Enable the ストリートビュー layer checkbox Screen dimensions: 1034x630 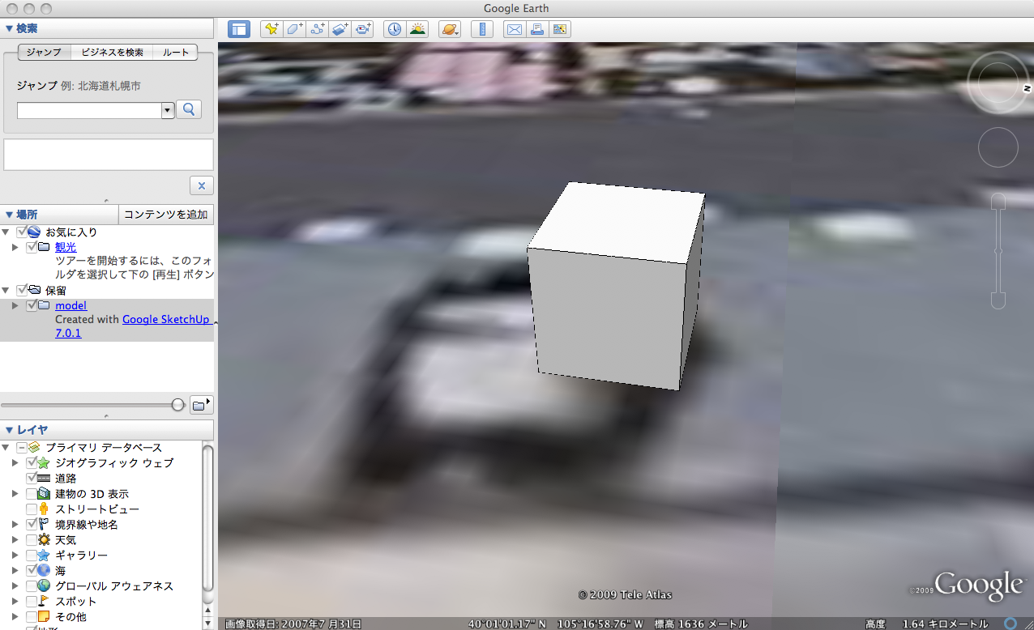point(32,509)
